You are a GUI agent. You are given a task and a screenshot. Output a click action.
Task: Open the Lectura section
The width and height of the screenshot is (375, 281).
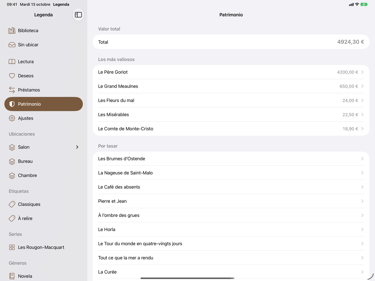click(x=44, y=62)
